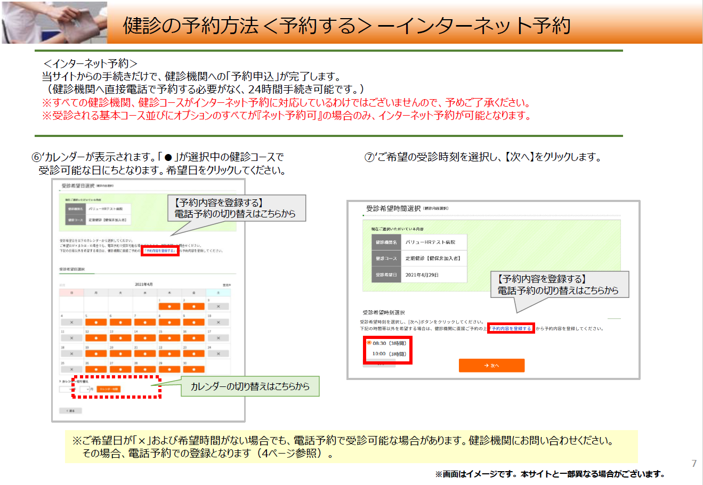Open the month (月) dropdown
Image resolution: width=703 pixels, height=485 pixels.
[84, 389]
